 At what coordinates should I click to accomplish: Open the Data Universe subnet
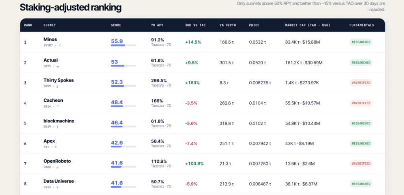pos(59,181)
